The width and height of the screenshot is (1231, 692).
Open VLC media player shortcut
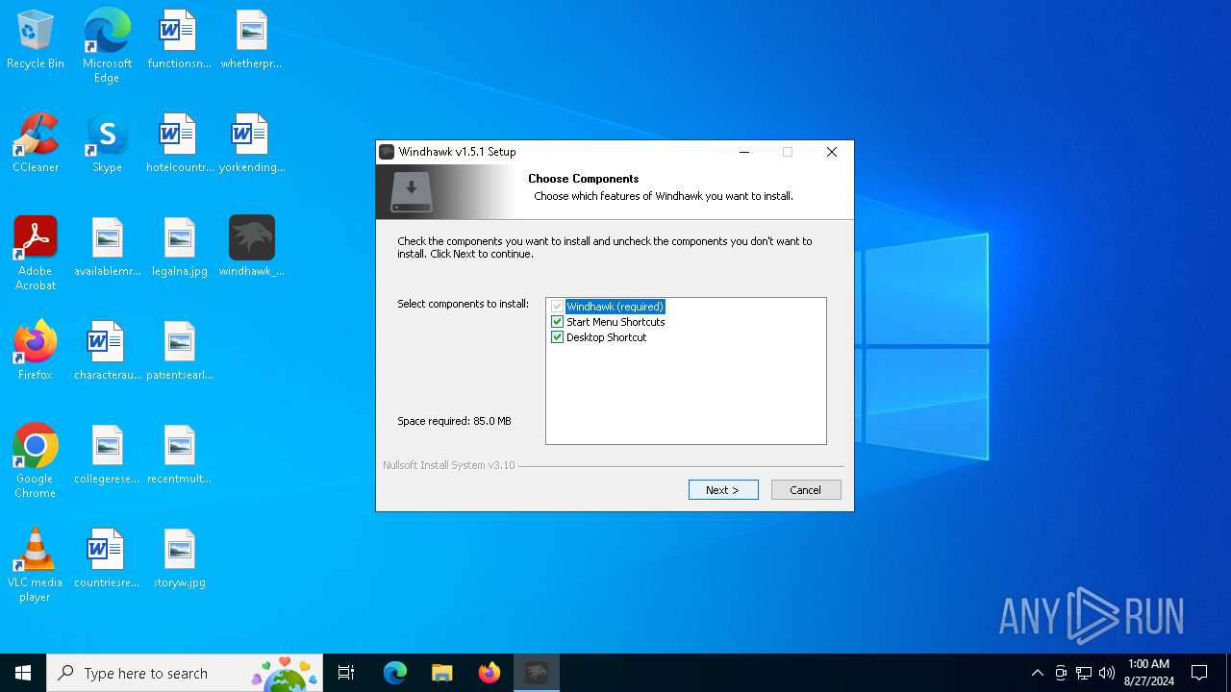click(36, 565)
